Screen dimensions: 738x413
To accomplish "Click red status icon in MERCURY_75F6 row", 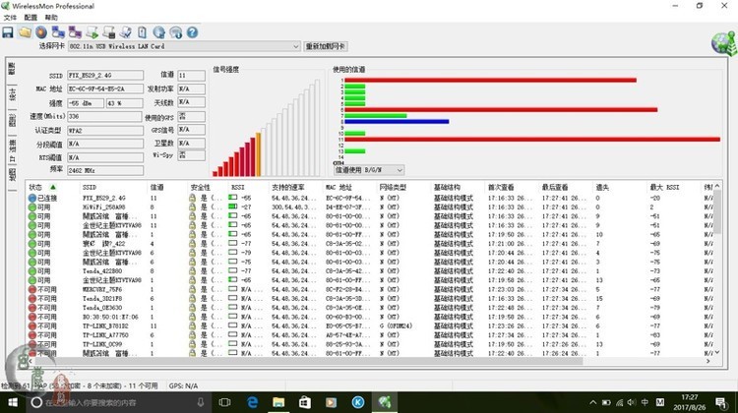I will [32, 289].
